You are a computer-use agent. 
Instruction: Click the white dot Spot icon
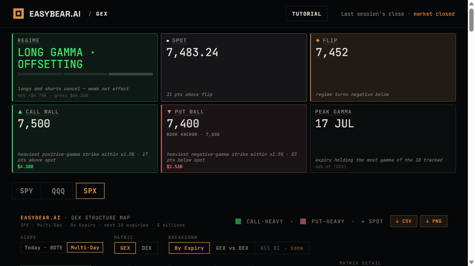168,40
